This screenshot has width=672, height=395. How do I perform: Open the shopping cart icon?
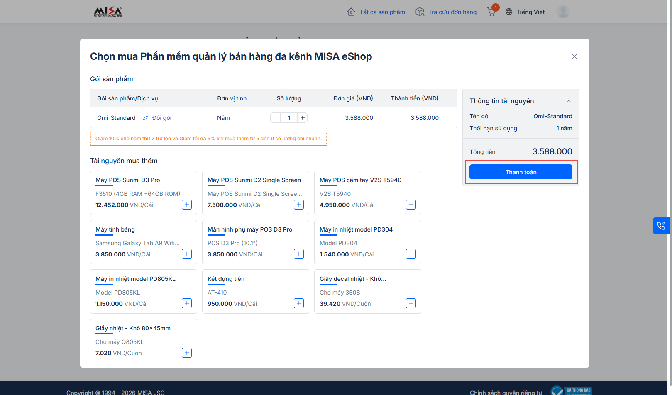491,12
